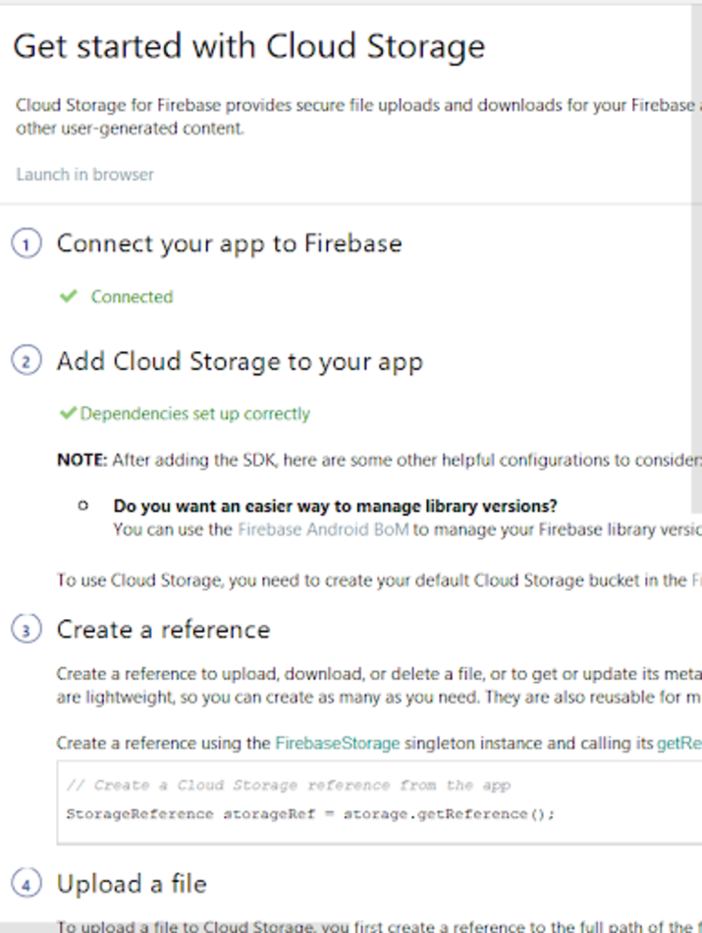Screen dimensions: 702x933
Task: Click the Connected status text
Action: click(132, 296)
